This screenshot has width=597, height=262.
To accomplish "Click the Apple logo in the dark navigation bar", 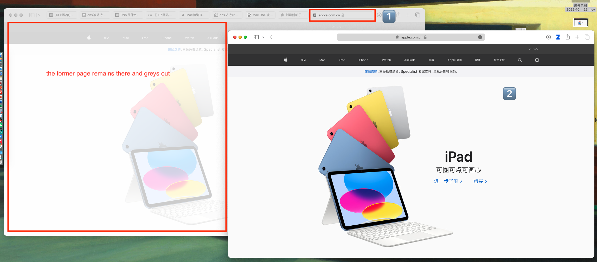I will coord(286,60).
